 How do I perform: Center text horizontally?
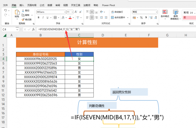pos(92,18)
